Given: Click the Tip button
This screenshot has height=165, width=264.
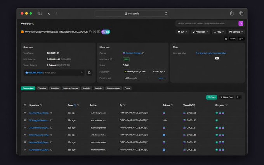Looking at the screenshot, I should click(x=106, y=32).
